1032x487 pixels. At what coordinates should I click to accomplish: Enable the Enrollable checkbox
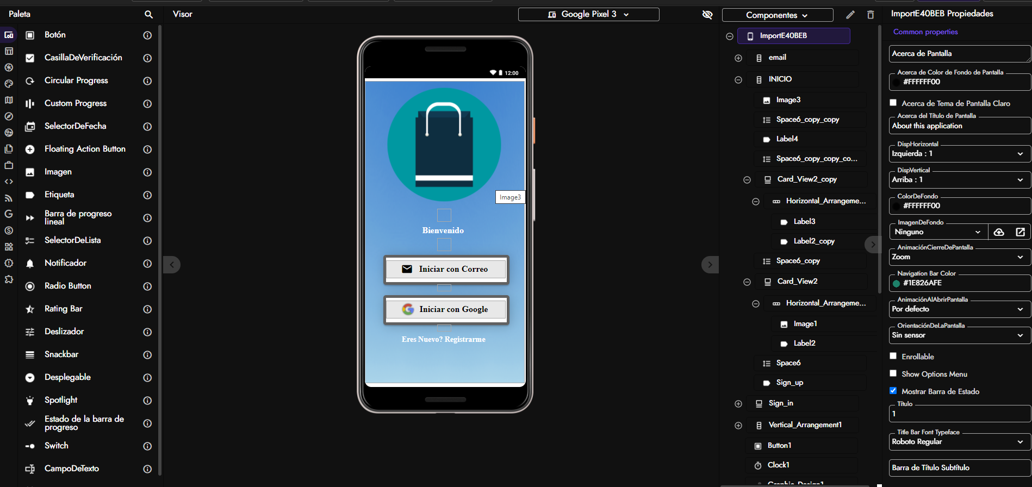[893, 356]
